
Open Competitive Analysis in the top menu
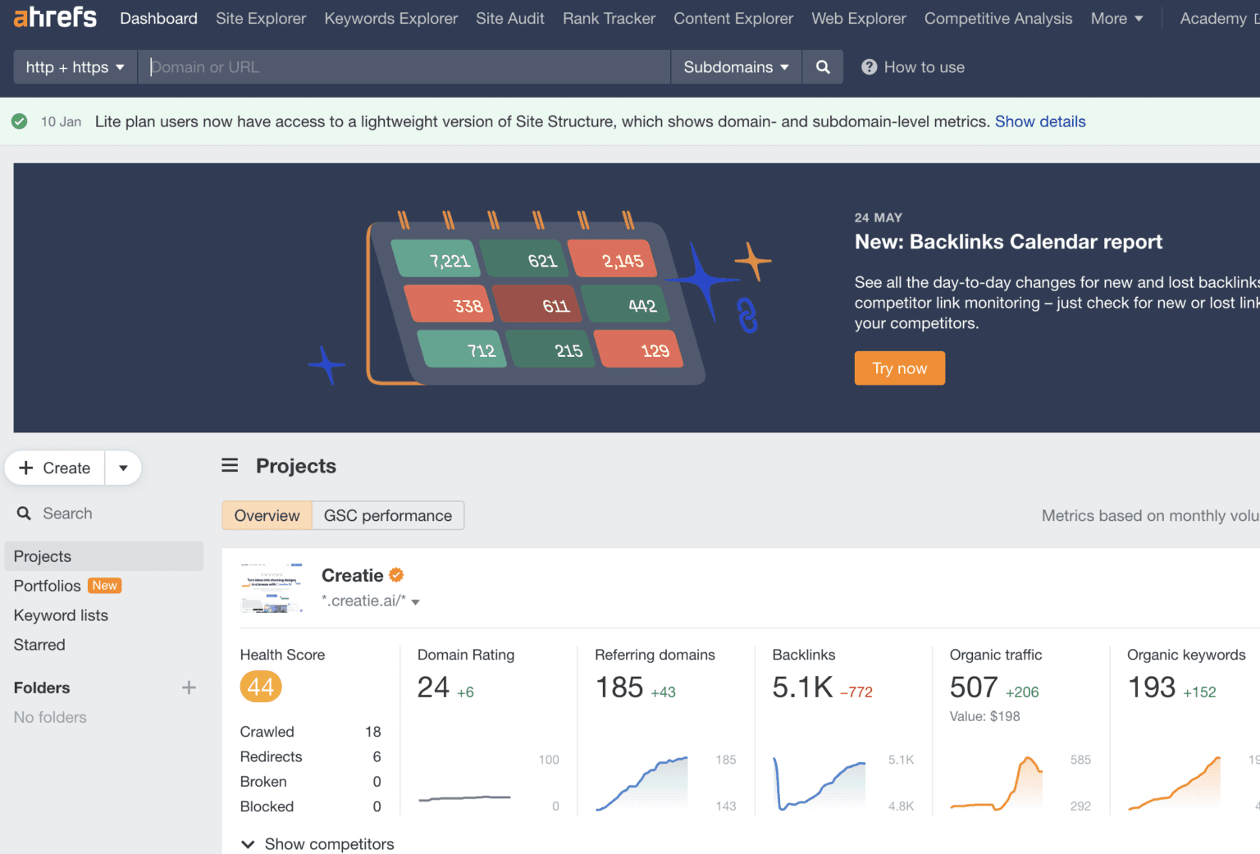pyautogui.click(x=998, y=18)
